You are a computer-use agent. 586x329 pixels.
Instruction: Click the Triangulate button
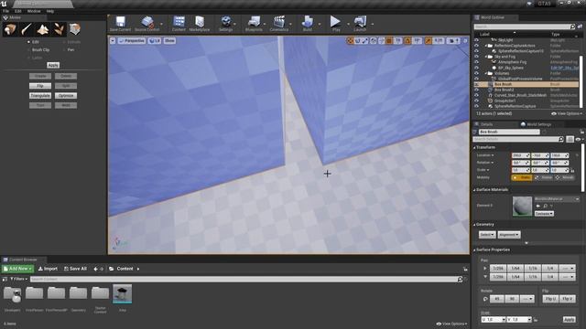tap(40, 95)
